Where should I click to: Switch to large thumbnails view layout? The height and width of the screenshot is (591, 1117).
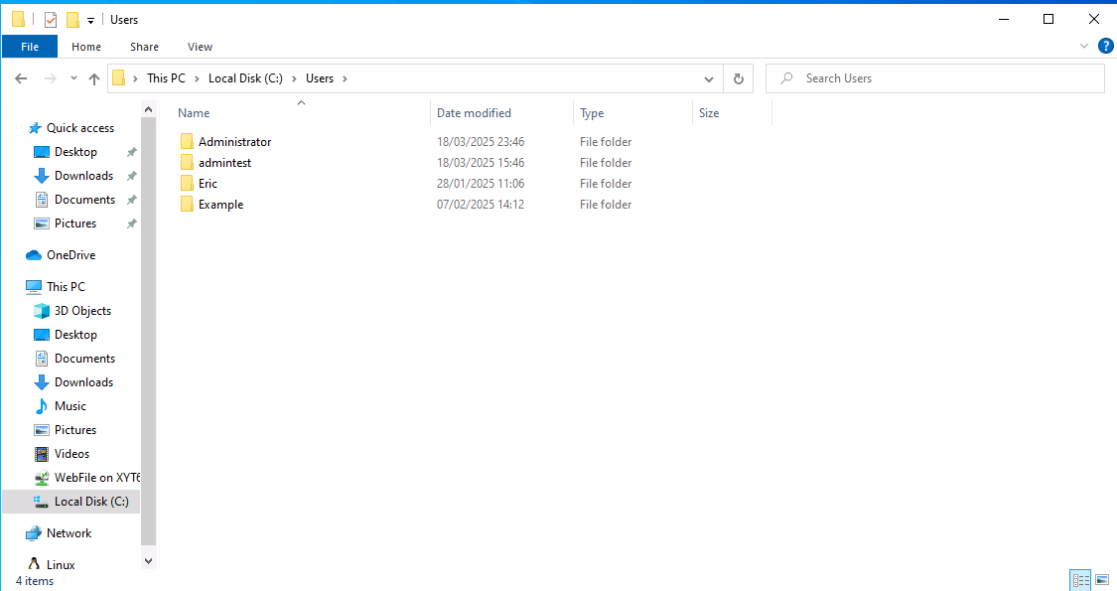click(1101, 580)
